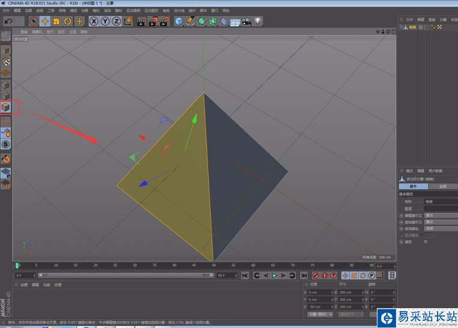Switch to Polygons mode
Screen dimensions: 458x328
pos(6,108)
